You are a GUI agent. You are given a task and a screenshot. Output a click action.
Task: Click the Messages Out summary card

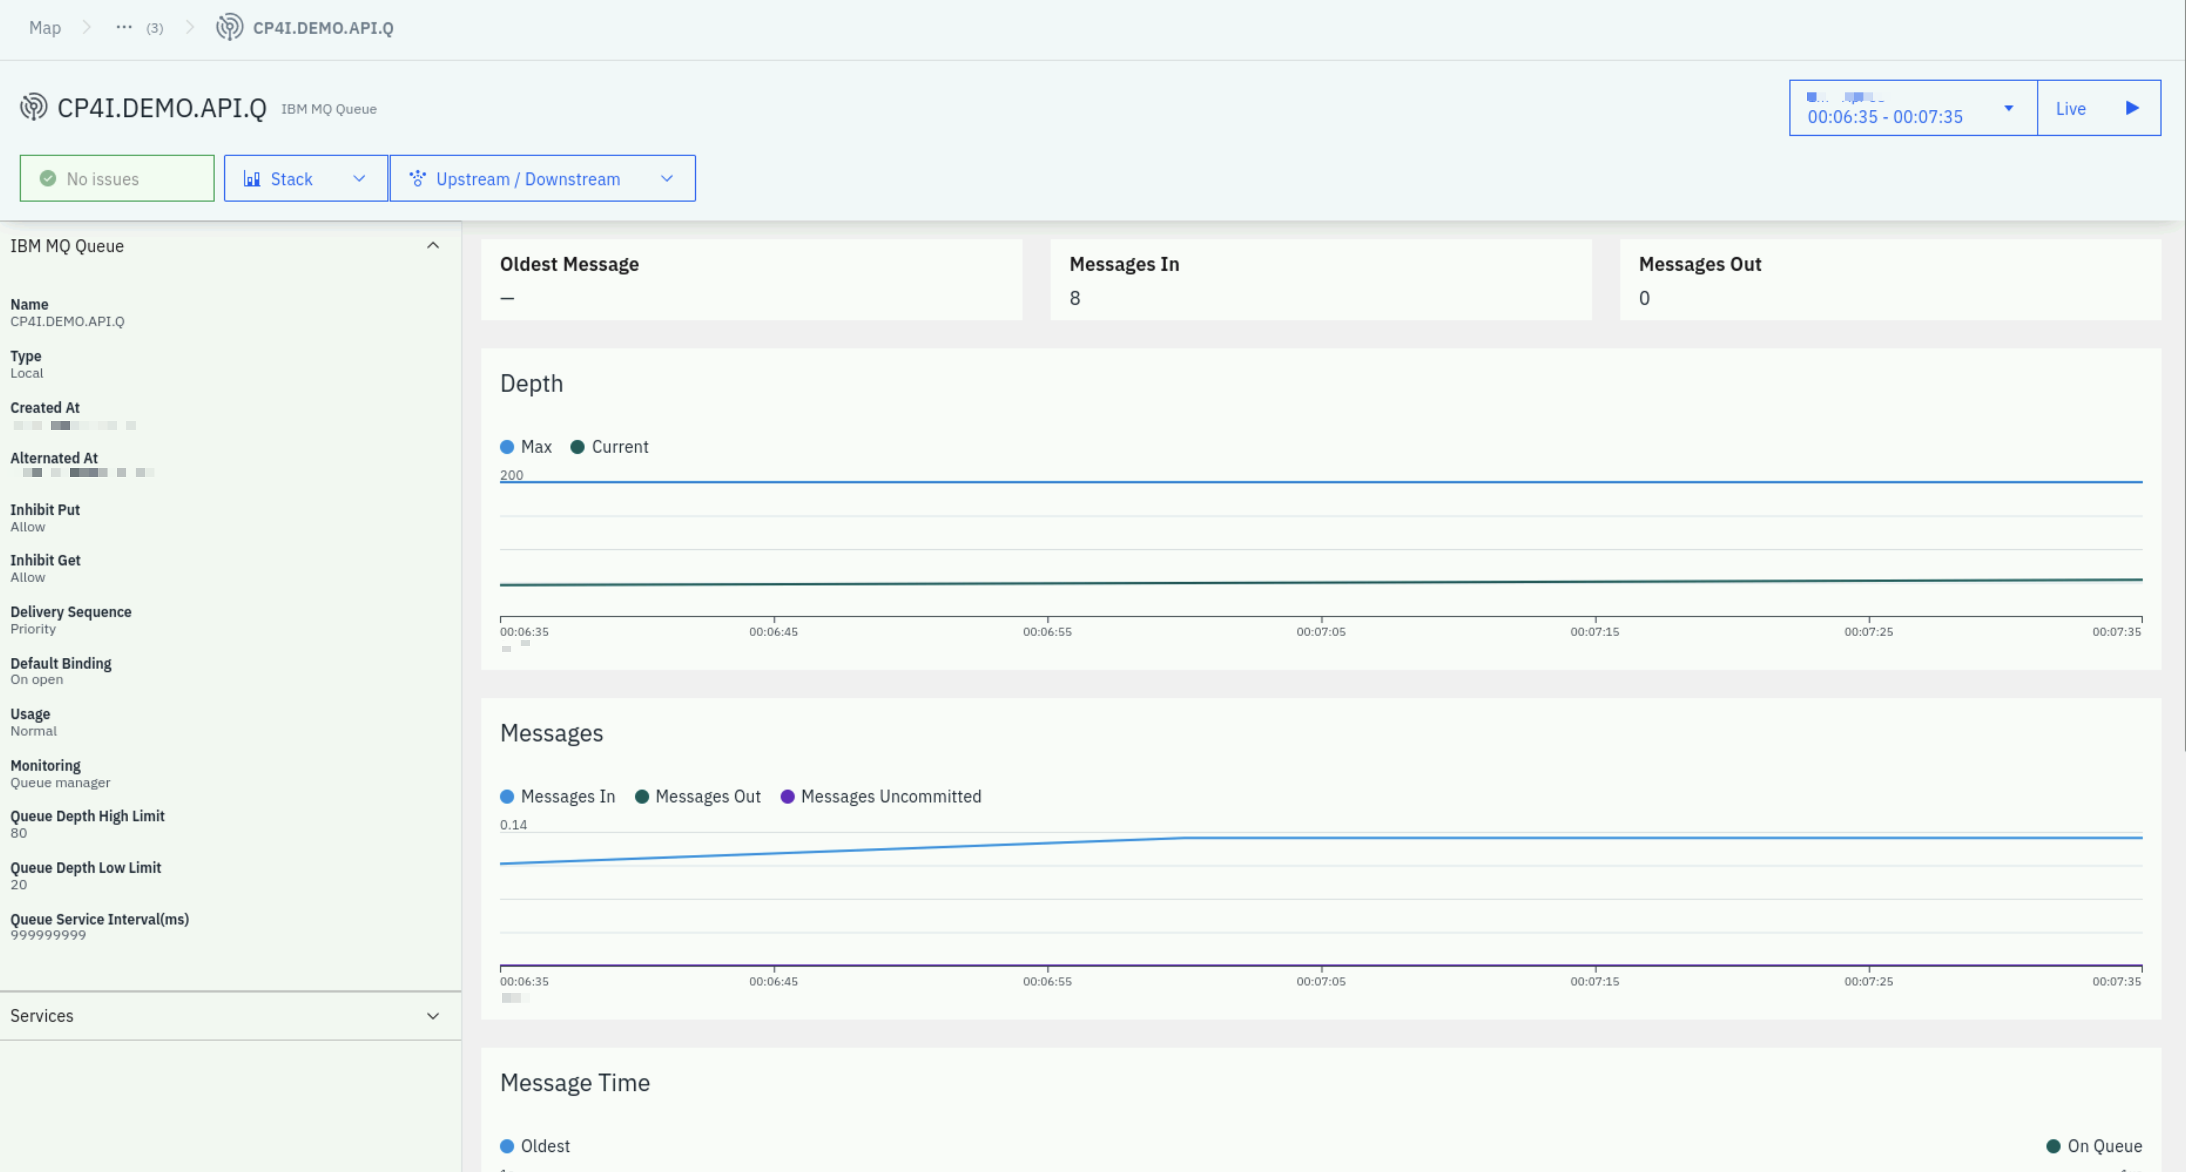coord(1891,280)
